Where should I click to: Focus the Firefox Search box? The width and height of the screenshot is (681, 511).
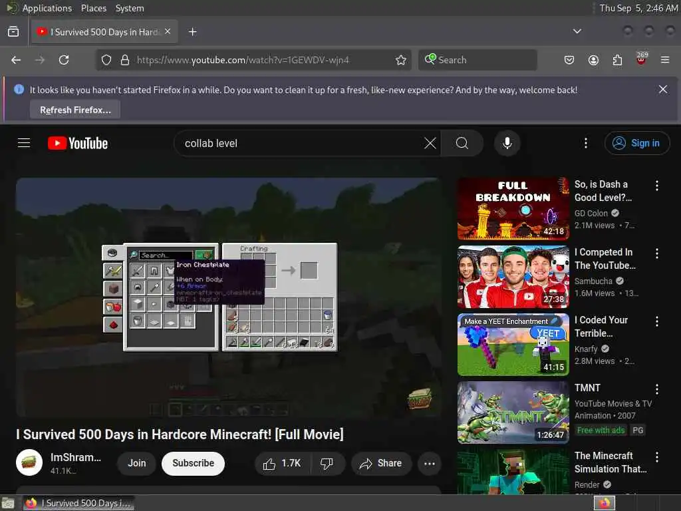477,60
